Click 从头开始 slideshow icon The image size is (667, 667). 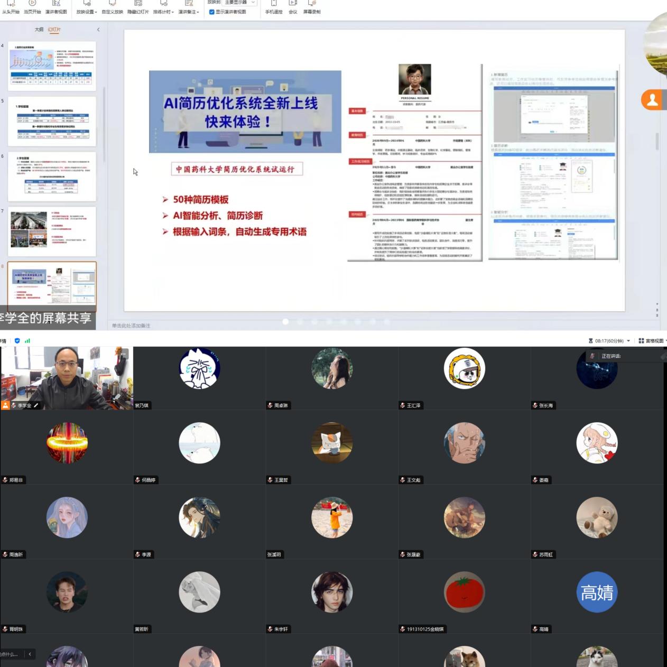11,4
